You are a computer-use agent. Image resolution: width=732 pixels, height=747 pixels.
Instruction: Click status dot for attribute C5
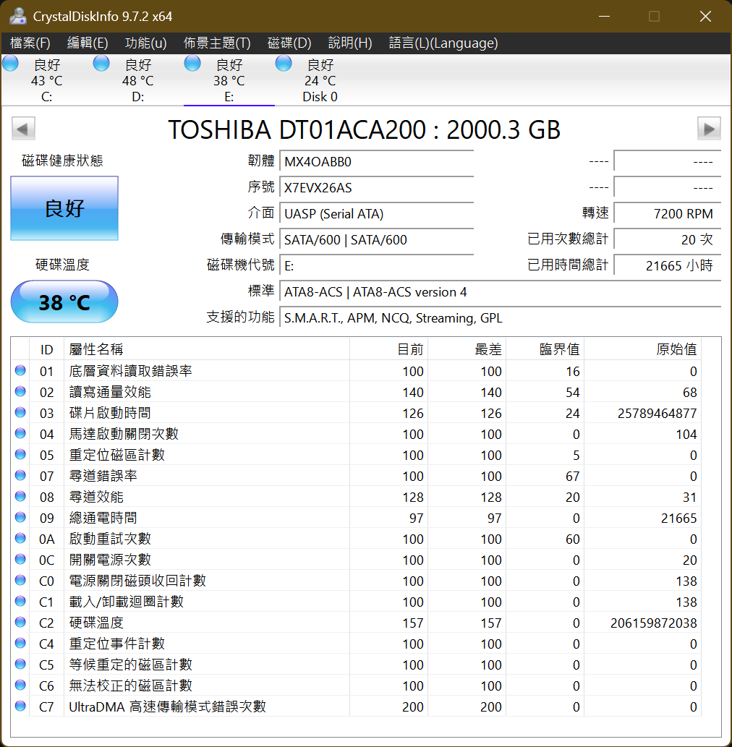coord(20,664)
